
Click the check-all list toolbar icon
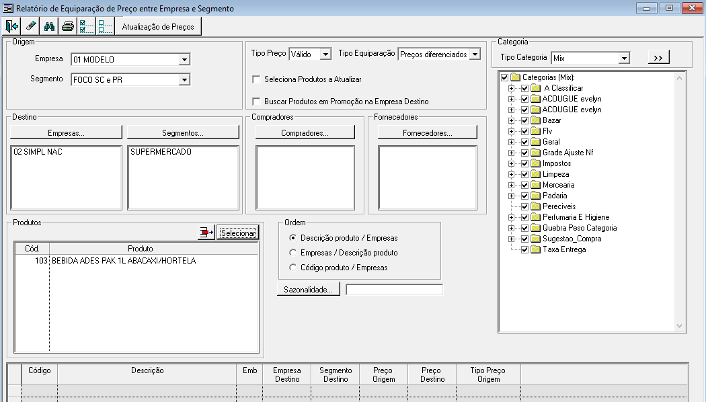pyautogui.click(x=87, y=27)
